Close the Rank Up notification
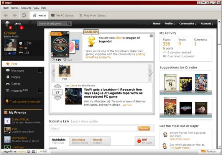Image resolution: width=222 pixels, height=155 pixels. (151, 36)
